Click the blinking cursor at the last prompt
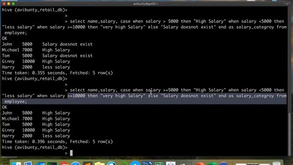The image size is (293, 165). (71, 153)
